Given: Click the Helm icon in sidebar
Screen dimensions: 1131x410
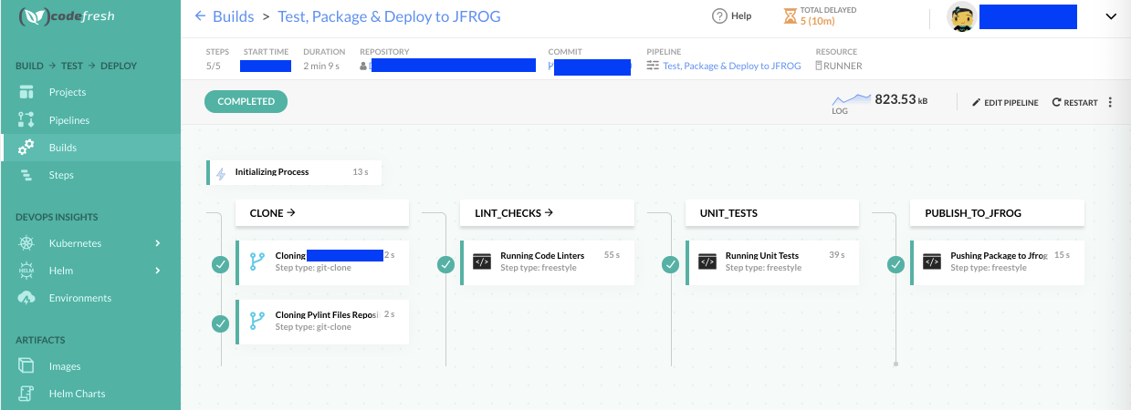Looking at the screenshot, I should pos(26,271).
